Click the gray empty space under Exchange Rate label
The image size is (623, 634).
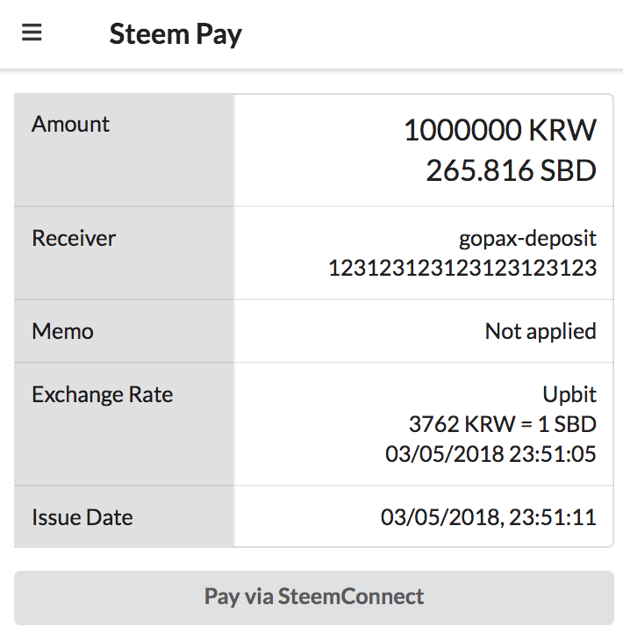click(x=124, y=448)
